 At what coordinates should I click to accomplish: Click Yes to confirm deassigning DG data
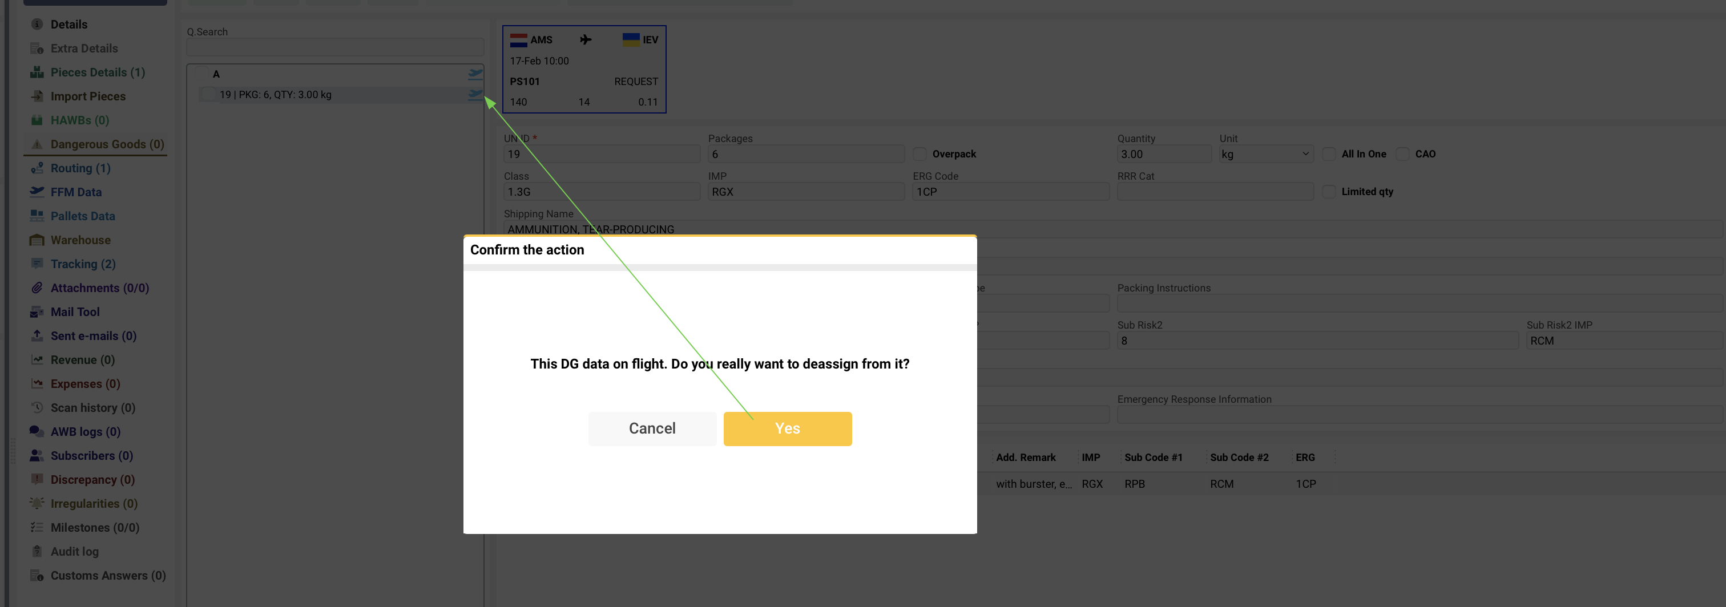point(787,429)
